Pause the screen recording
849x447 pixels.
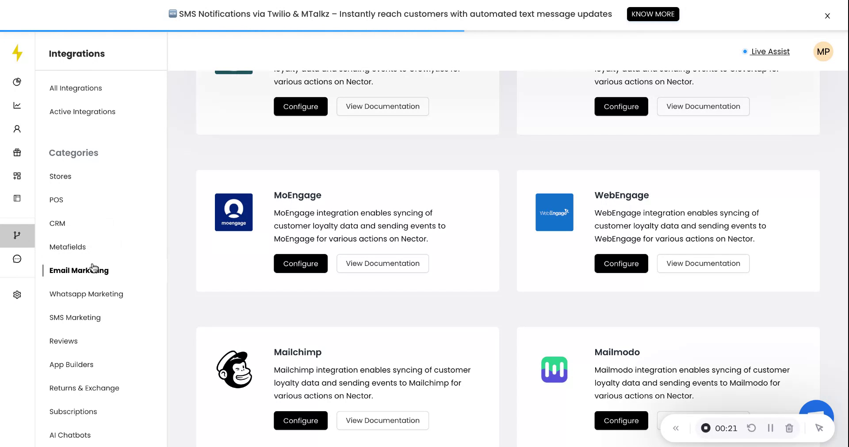click(770, 428)
